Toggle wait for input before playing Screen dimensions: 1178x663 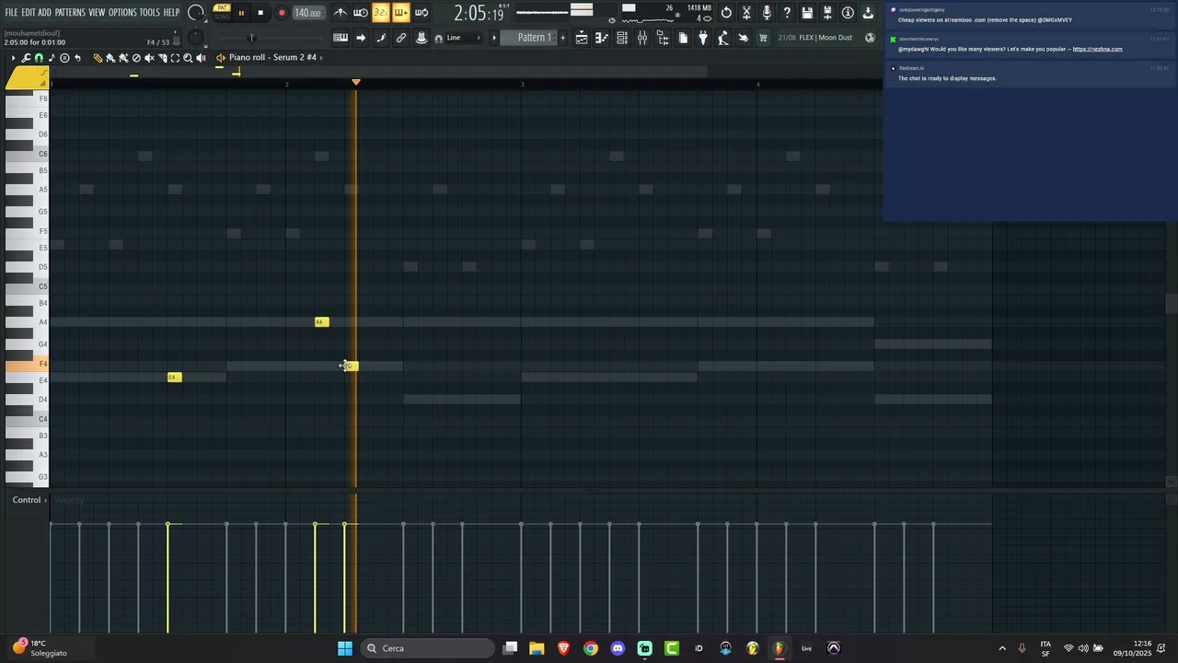pos(361,13)
